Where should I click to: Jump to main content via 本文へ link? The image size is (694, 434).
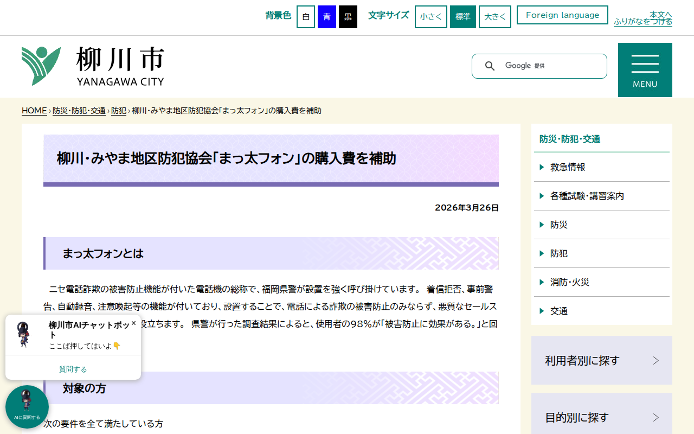661,14
